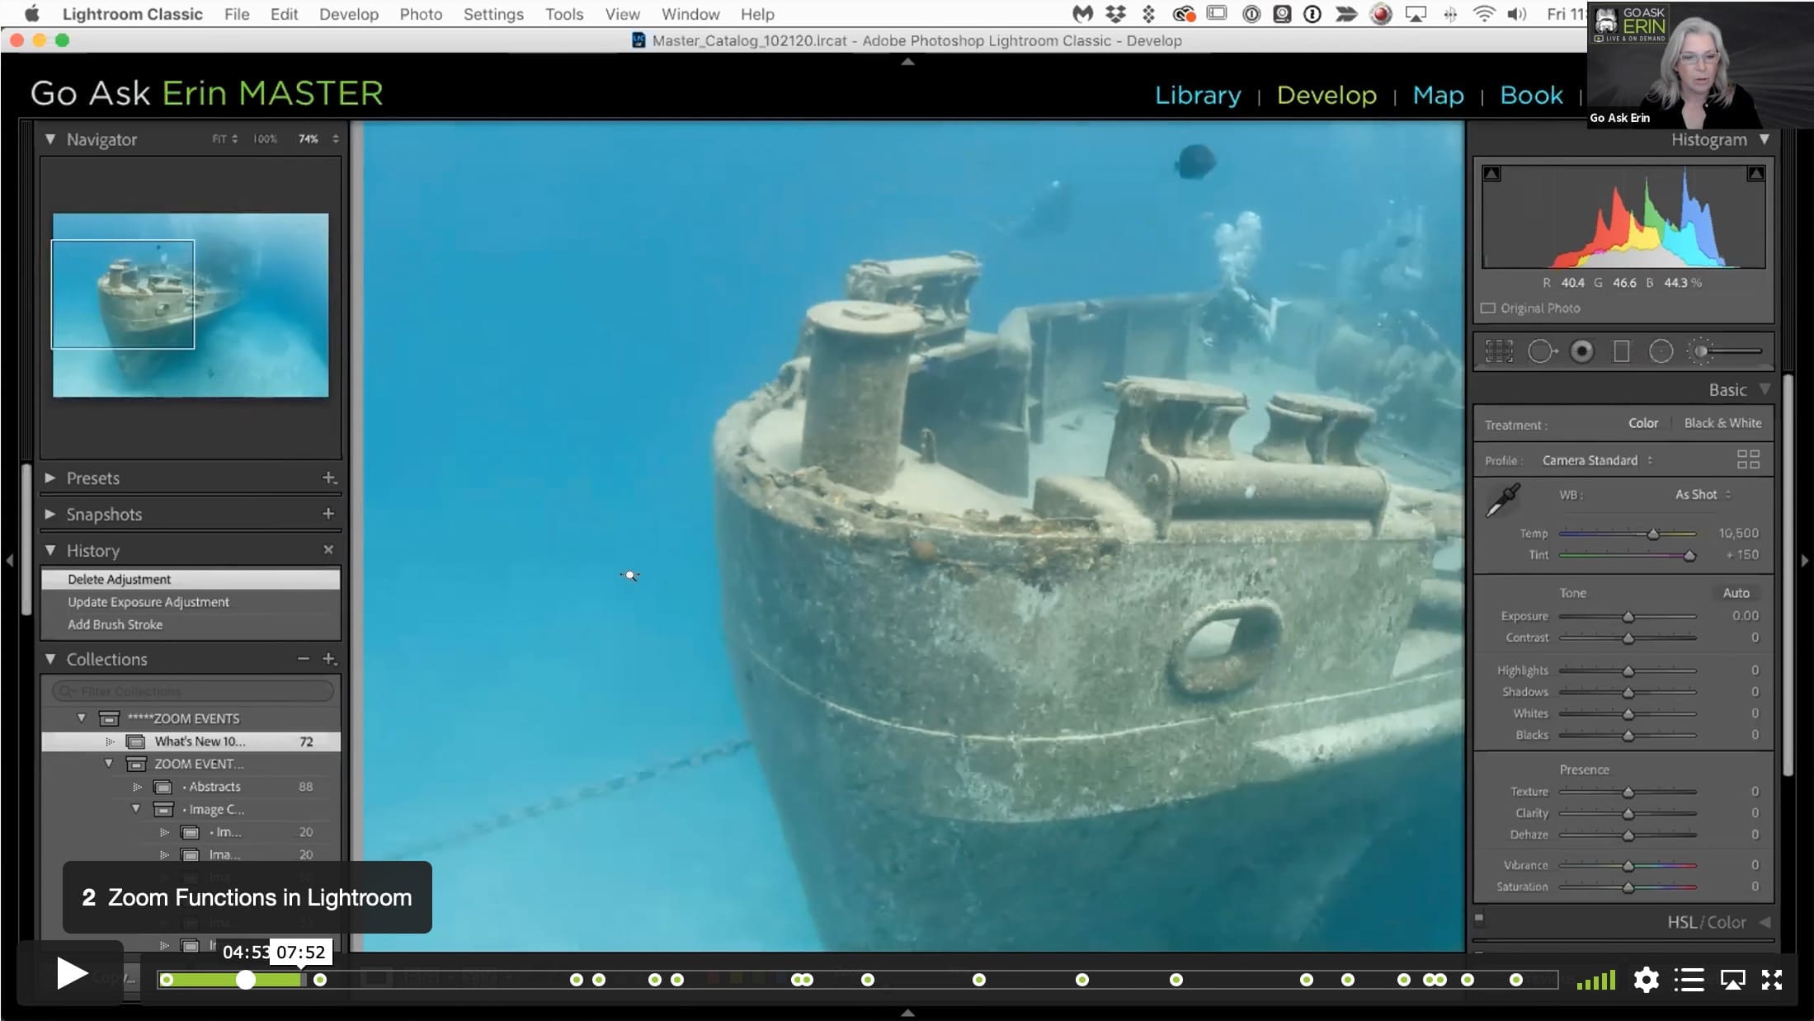Enable the Original Photo checkbox

click(1487, 308)
